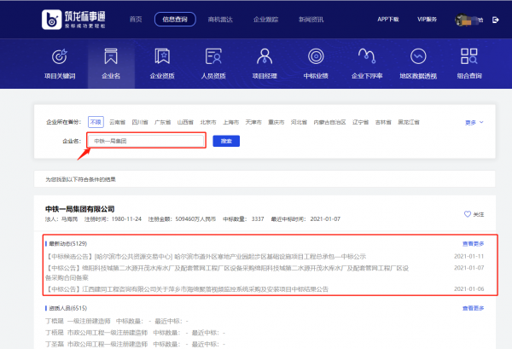Screen dimensions: 512x349
Task: Open the 地区数据透视 icon
Action: point(420,57)
